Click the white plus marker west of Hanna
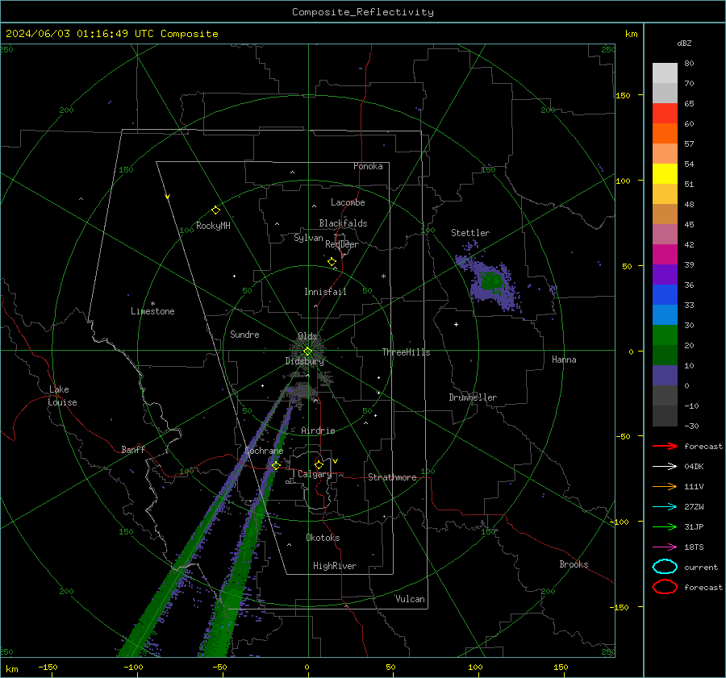726x678 pixels. click(456, 324)
